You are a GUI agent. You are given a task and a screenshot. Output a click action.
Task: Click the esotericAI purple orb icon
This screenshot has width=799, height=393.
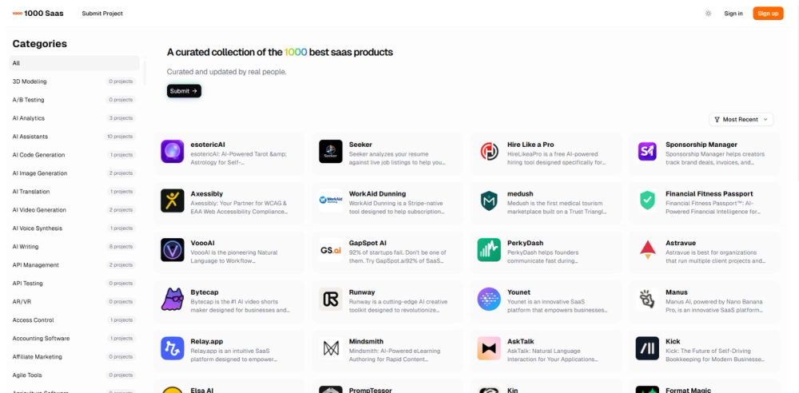pyautogui.click(x=173, y=152)
